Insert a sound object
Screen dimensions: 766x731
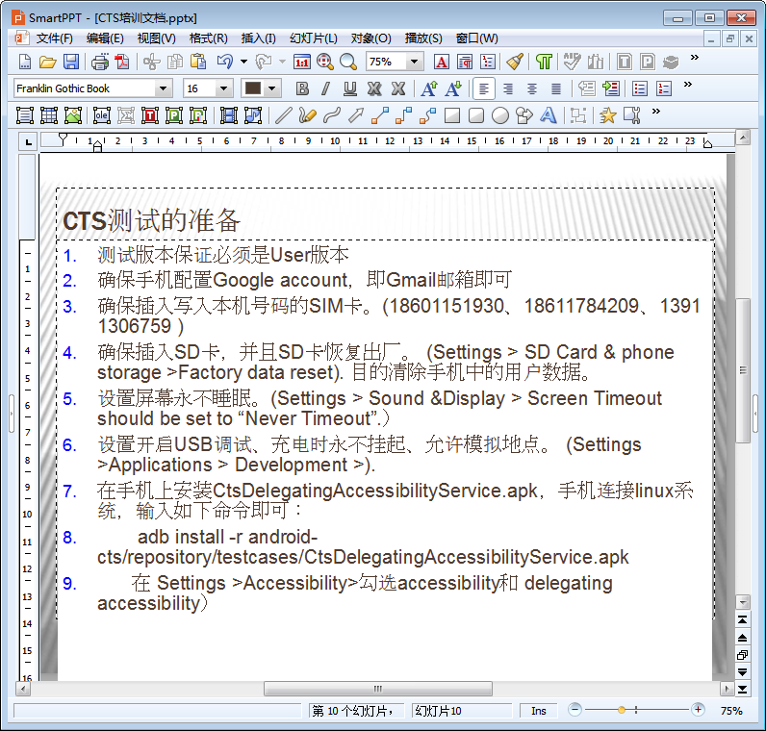point(253,115)
